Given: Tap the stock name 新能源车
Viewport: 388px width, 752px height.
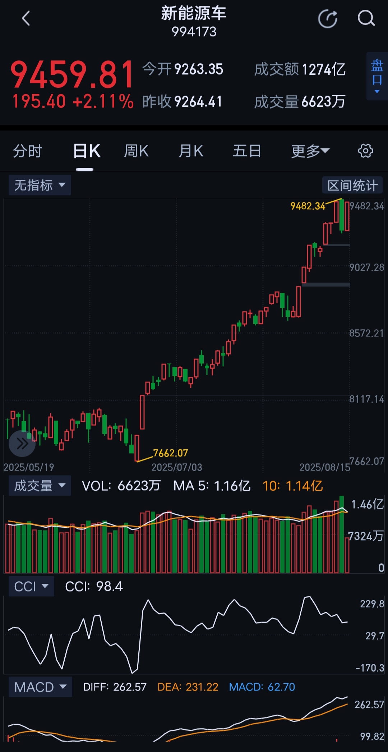Looking at the screenshot, I should click(194, 13).
